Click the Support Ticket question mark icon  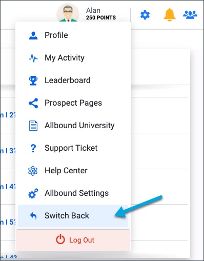pyautogui.click(x=33, y=148)
